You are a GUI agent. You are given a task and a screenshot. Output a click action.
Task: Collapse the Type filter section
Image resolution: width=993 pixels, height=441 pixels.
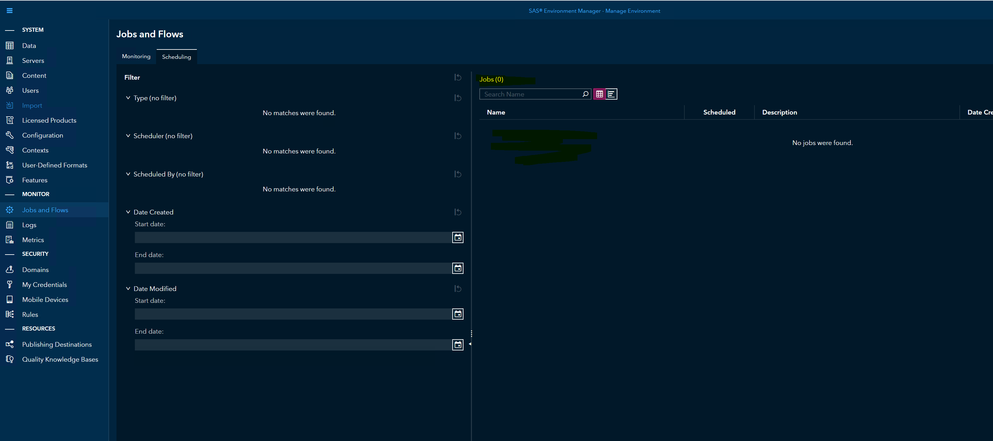pos(128,98)
